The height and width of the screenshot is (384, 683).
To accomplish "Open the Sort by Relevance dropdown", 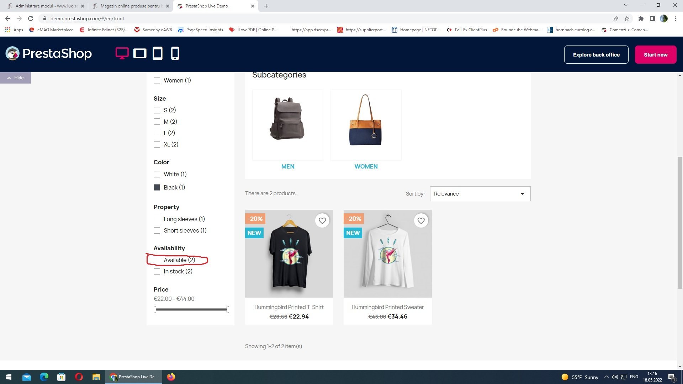I will [480, 194].
